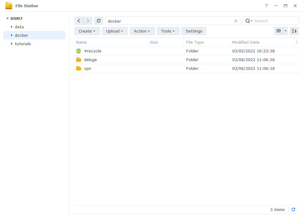The height and width of the screenshot is (217, 303).
Task: Select the deluge folder icon
Action: (79, 60)
